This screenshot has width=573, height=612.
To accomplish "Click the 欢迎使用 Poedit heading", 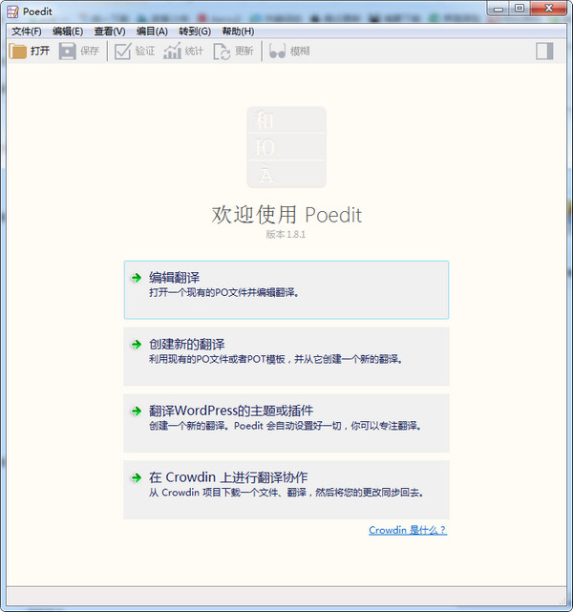I will point(286,215).
